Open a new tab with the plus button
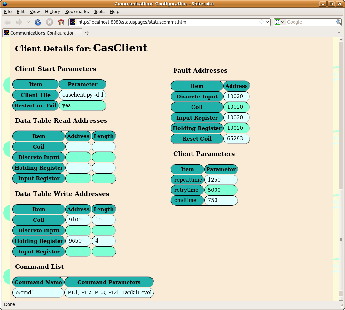Image resolution: width=345 pixels, height=310 pixels. tap(87, 33)
